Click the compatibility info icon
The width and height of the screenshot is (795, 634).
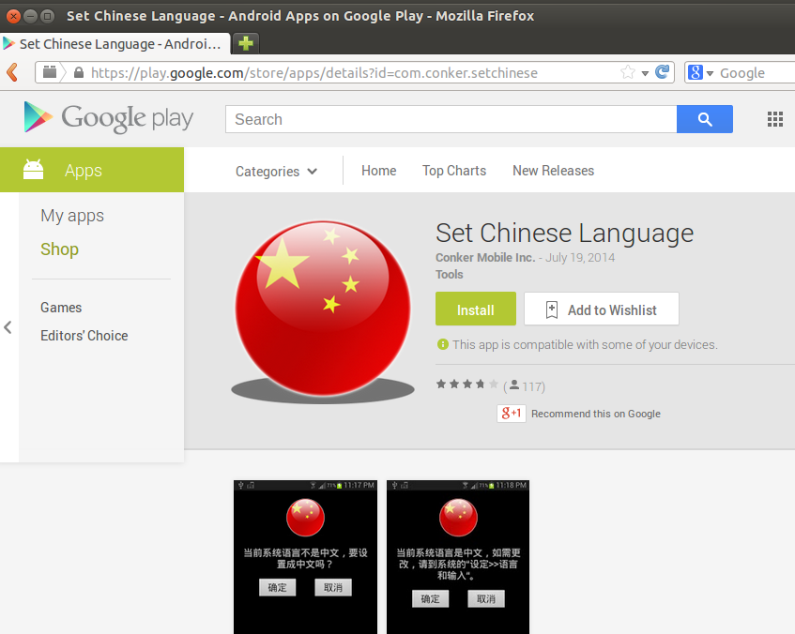pos(443,344)
